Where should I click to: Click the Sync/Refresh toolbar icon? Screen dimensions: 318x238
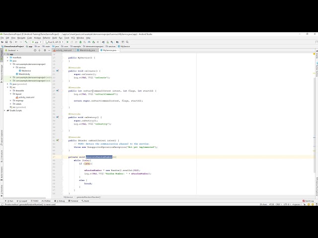[x=11, y=42]
